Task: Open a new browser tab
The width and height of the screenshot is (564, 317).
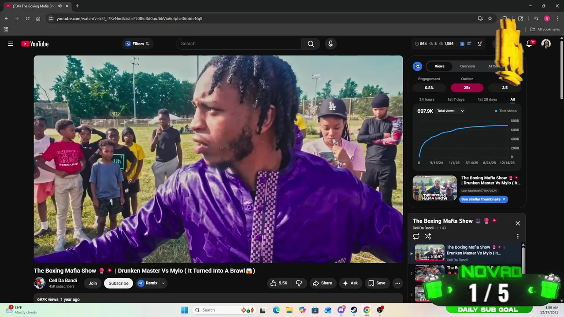Action: click(78, 6)
